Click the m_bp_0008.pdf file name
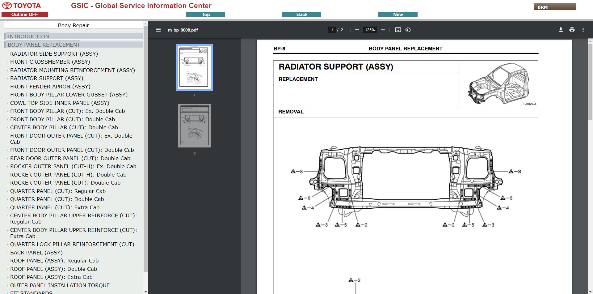Viewport: 593px width, 294px height. coord(183,30)
